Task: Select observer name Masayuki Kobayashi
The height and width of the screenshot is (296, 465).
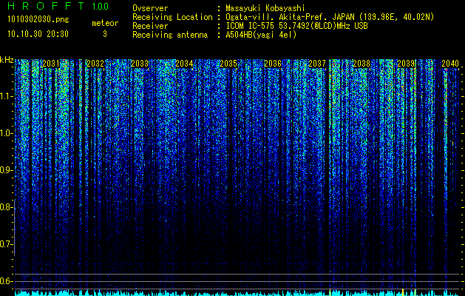Action: pos(265,8)
